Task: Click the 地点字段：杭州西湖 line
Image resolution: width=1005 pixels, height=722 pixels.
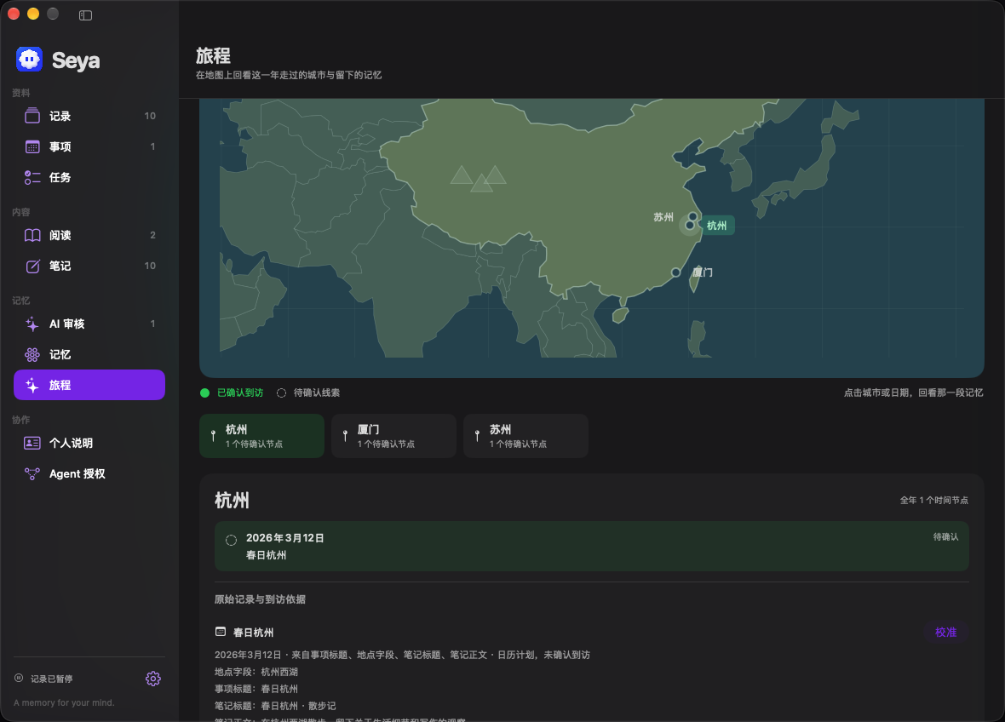Action: point(256,672)
